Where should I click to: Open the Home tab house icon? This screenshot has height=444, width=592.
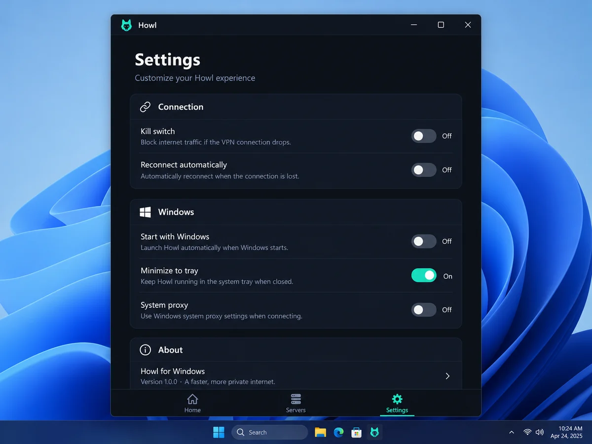pos(192,399)
